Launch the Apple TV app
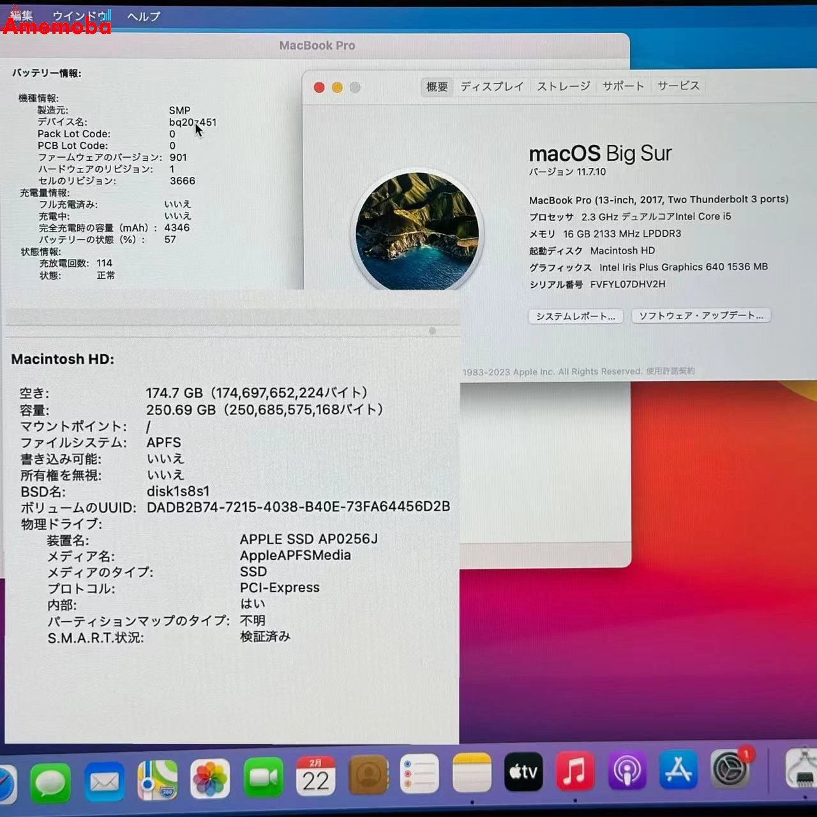817x817 pixels. click(523, 772)
